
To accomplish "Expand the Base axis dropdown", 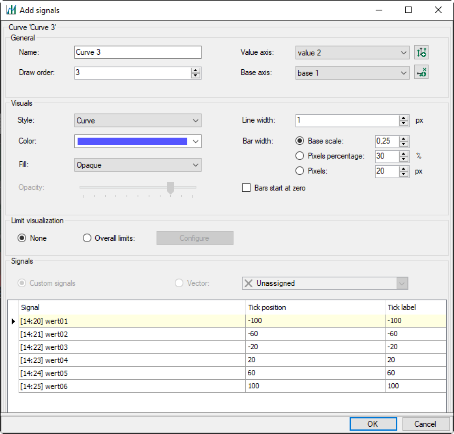I will (352, 73).
